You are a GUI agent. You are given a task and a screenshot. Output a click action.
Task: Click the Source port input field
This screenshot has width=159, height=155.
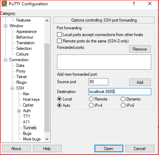point(98,82)
